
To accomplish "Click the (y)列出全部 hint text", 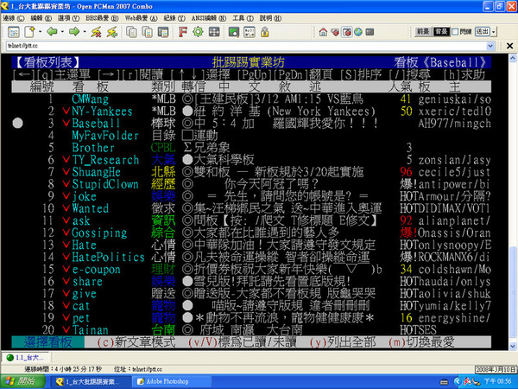I will pyautogui.click(x=343, y=342).
